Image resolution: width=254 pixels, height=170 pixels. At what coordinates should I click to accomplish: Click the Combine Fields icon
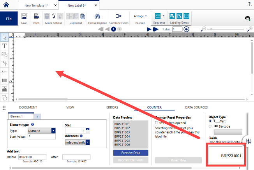click(x=119, y=16)
